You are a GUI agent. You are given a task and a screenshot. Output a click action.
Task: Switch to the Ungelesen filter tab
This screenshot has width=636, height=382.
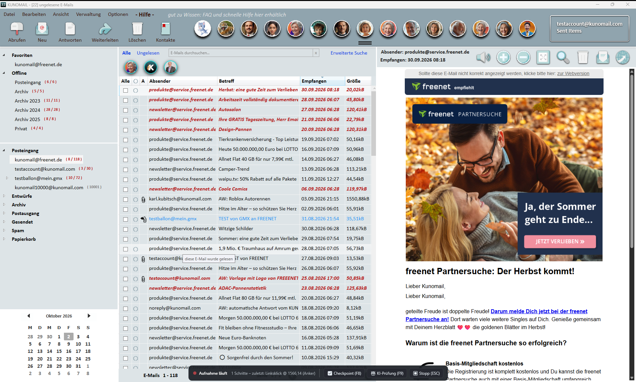148,53
